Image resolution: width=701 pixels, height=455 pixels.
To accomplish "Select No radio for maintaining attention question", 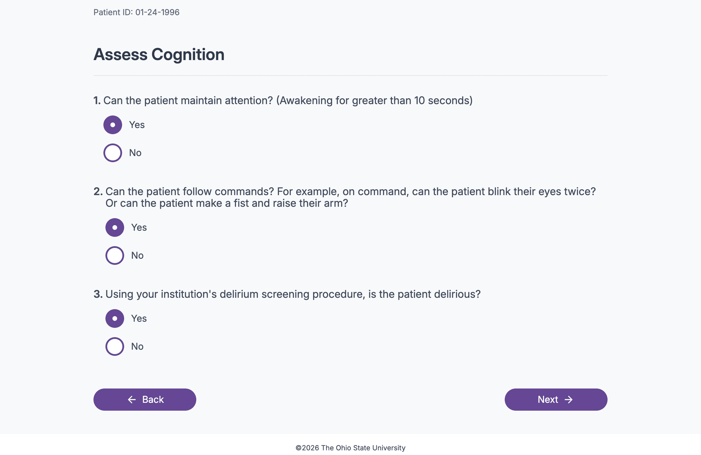I will 112,153.
